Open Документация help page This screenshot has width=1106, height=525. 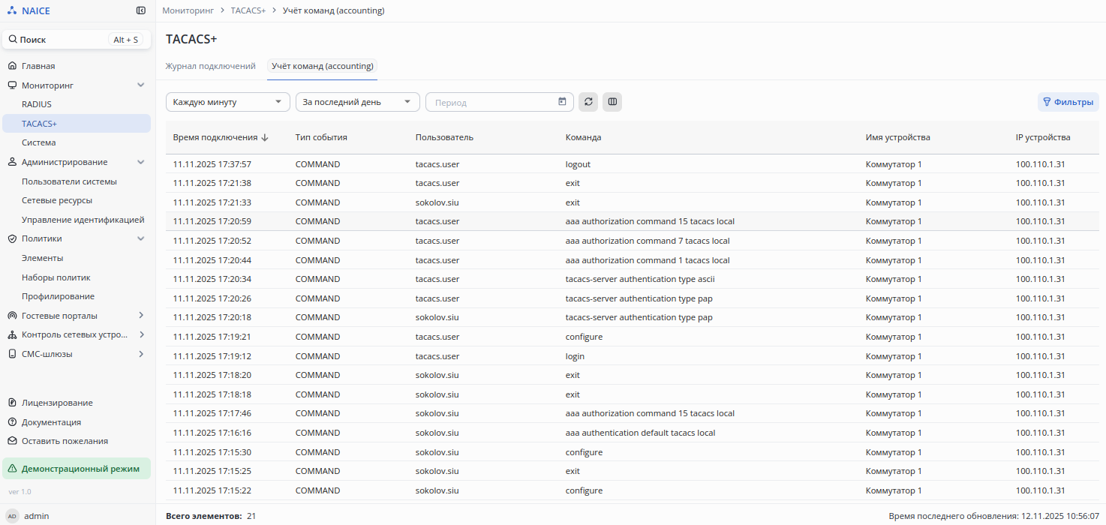point(51,422)
